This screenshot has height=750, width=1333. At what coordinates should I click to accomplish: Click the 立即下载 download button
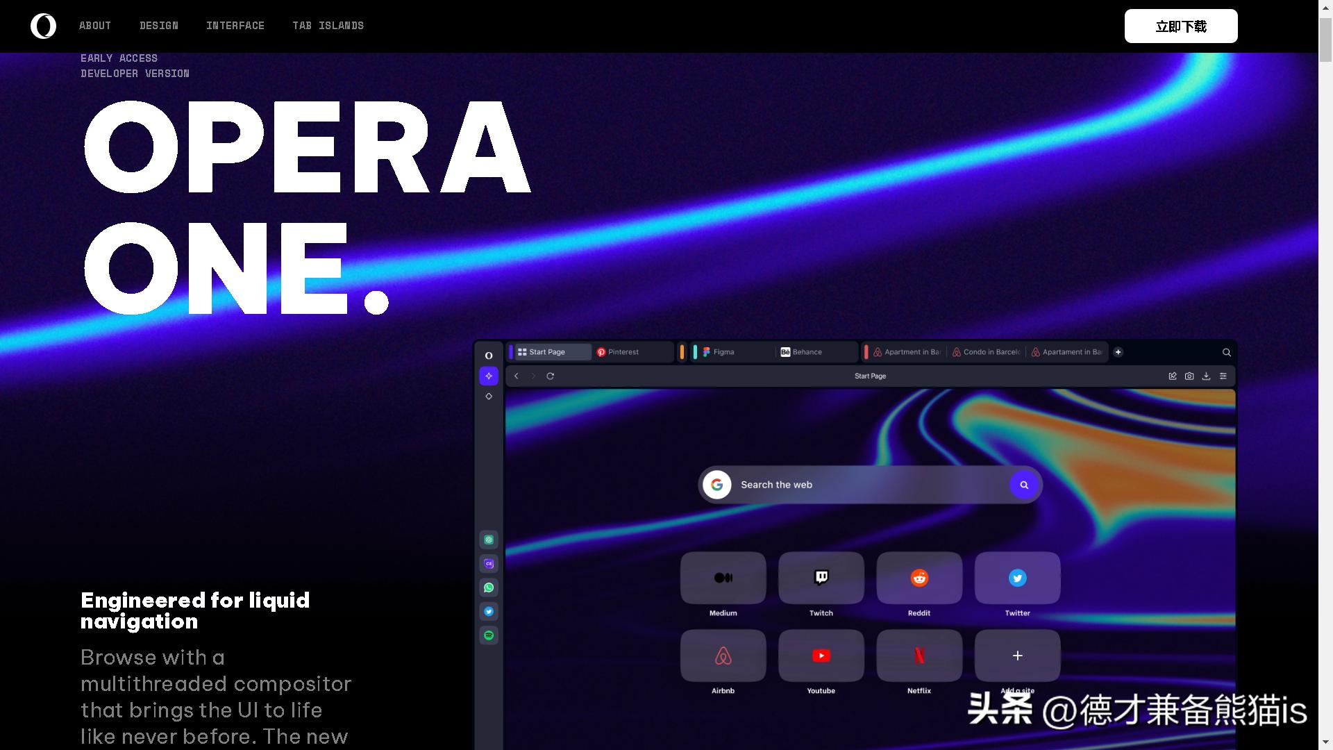click(1180, 26)
